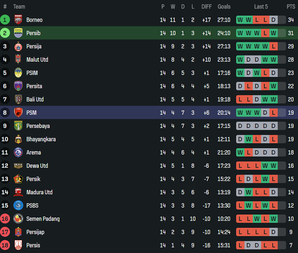Click the Goals column header
298x253 pixels.
click(x=224, y=6)
